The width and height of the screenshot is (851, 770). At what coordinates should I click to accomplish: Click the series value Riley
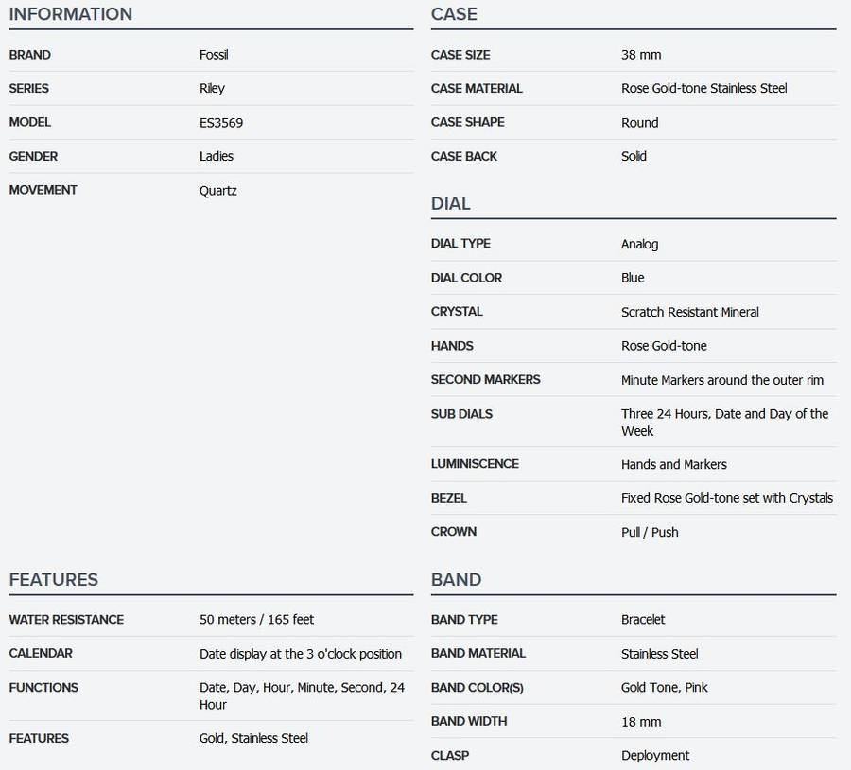[212, 89]
